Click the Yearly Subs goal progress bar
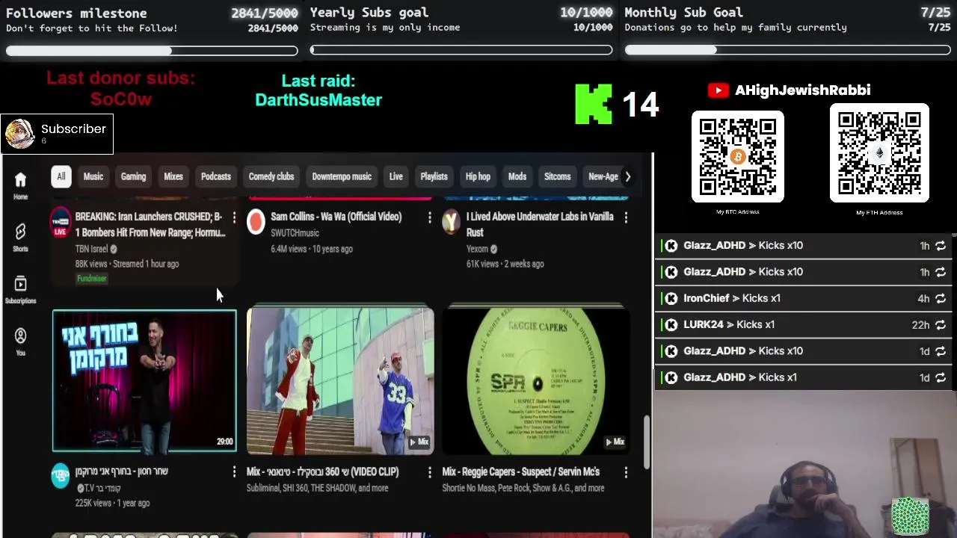The height and width of the screenshot is (538, 957). (x=461, y=51)
